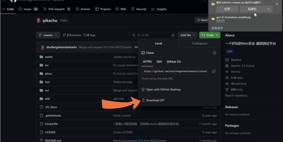Copy the clone URL to clipboard
The width and height of the screenshot is (283, 142).
click(214, 71)
